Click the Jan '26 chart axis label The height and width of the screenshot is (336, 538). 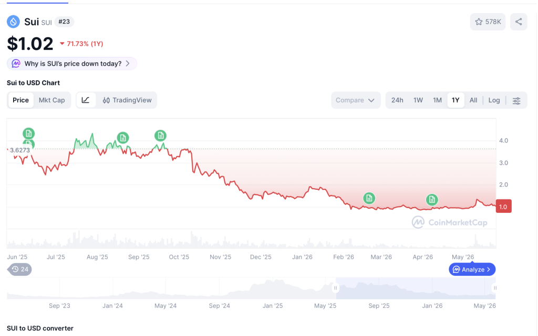click(302, 257)
